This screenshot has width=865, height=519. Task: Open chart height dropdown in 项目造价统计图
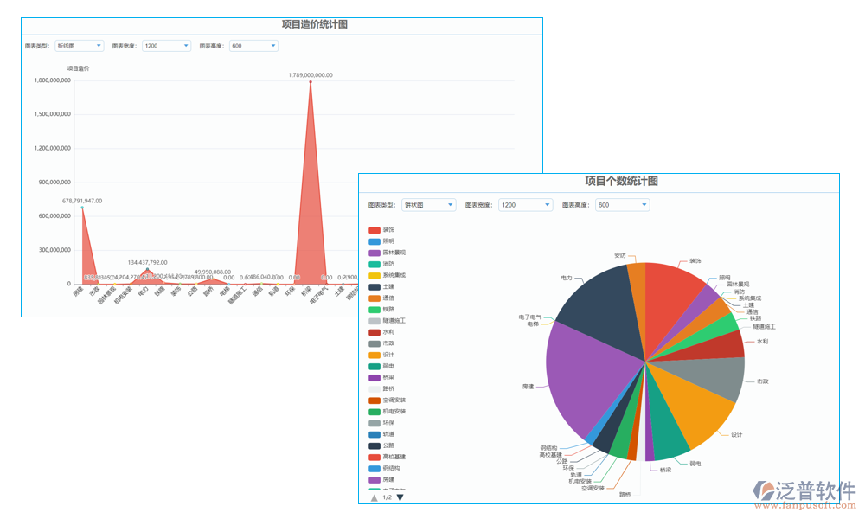[x=253, y=46]
